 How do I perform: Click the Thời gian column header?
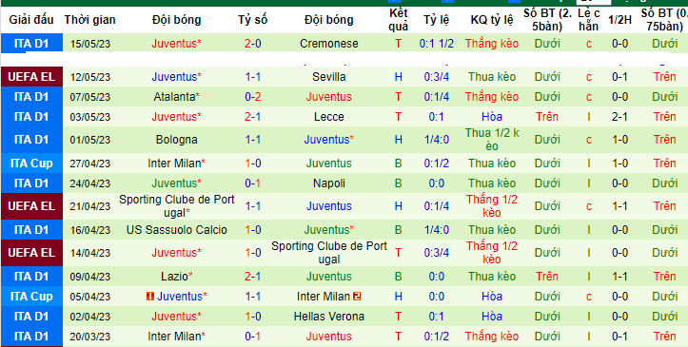point(90,20)
